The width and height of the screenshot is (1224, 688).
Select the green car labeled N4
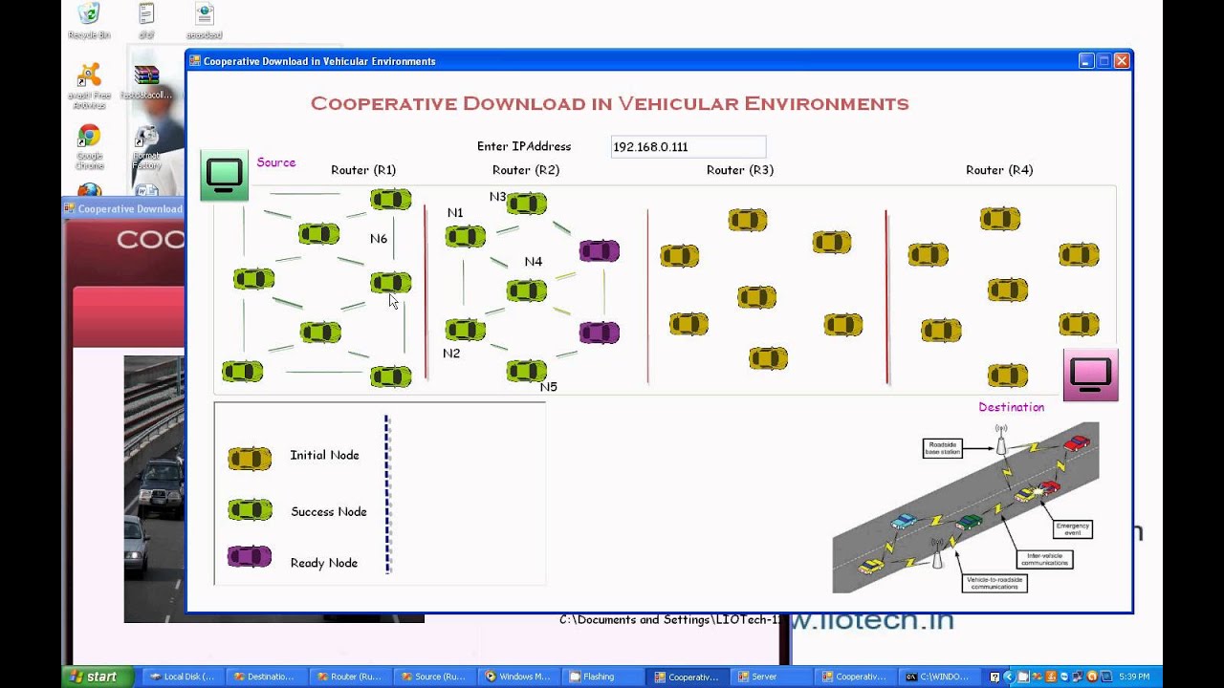pos(527,290)
